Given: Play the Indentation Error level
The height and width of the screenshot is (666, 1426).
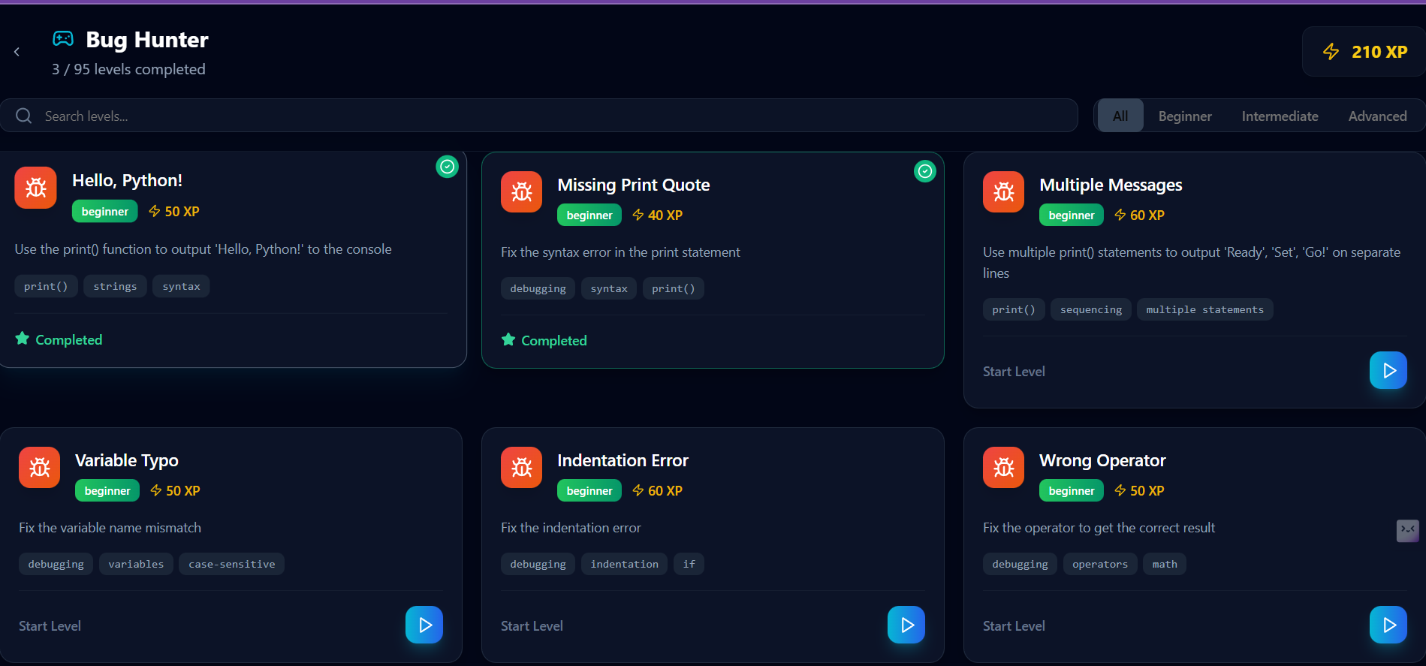Looking at the screenshot, I should (906, 625).
